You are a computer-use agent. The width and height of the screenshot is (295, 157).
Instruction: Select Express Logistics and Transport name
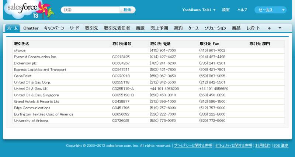click(x=40, y=69)
